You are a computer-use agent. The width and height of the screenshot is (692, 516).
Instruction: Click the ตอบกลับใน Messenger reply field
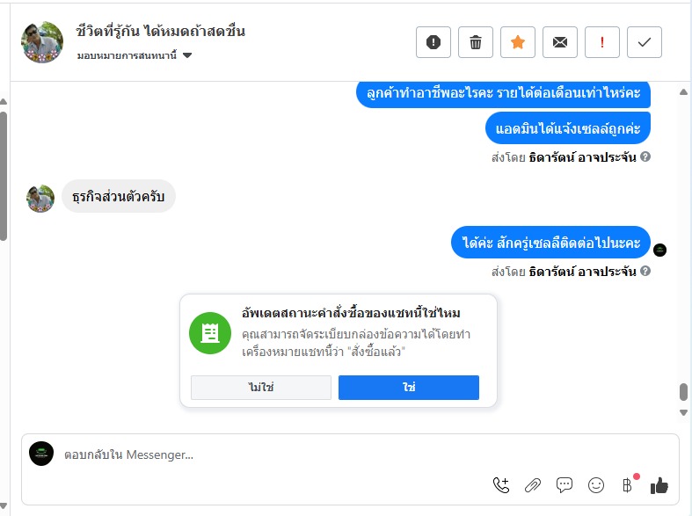pos(264,454)
